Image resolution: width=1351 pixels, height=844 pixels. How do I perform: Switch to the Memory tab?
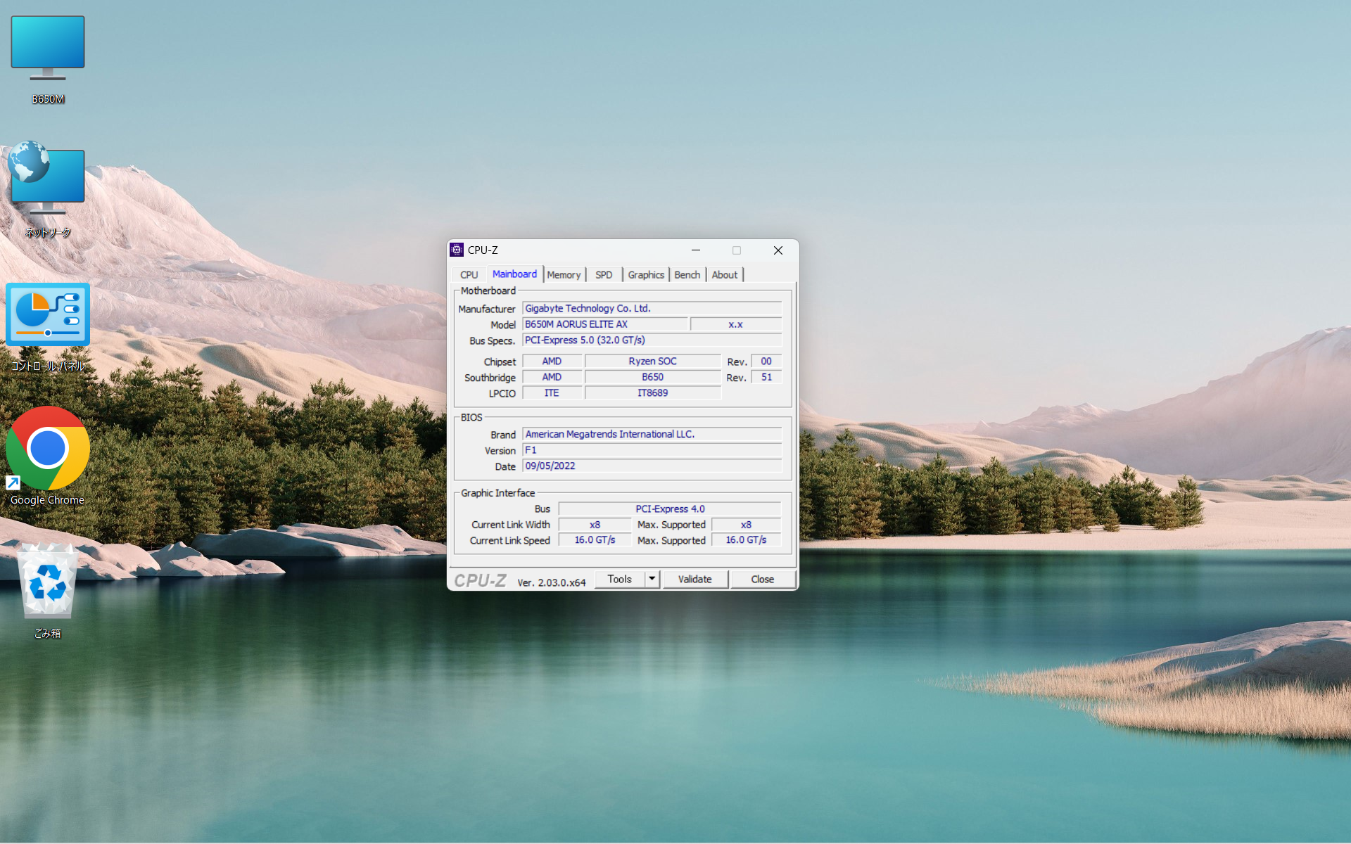[564, 275]
